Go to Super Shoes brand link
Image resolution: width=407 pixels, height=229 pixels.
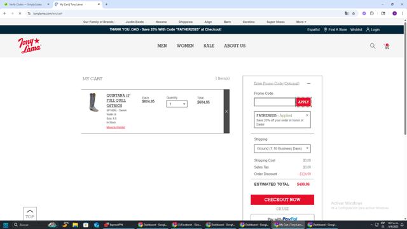point(275,22)
